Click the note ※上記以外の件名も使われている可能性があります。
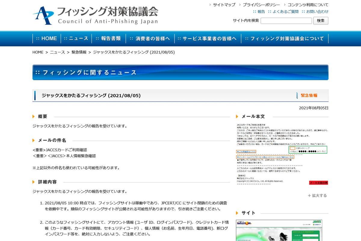Viewport: 361px width, 241px height. pyautogui.click(x=76, y=168)
